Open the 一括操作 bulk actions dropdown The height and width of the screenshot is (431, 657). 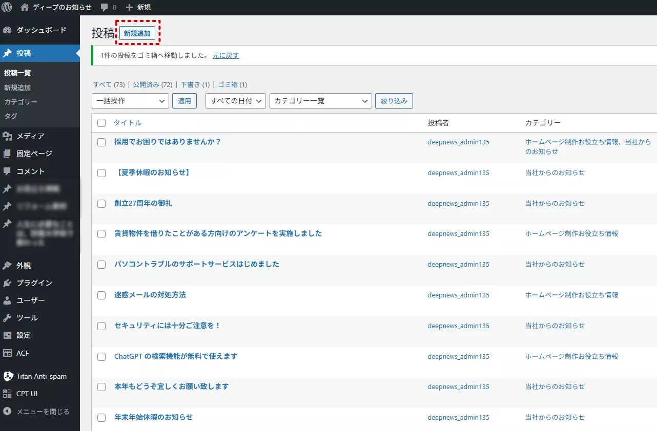tap(130, 101)
